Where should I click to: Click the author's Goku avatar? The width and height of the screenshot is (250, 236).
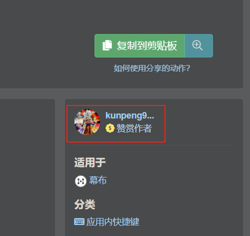(x=87, y=122)
